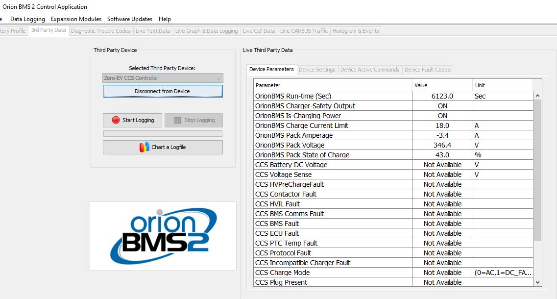
Task: Select the run-time value 6123.0
Action: (442, 96)
